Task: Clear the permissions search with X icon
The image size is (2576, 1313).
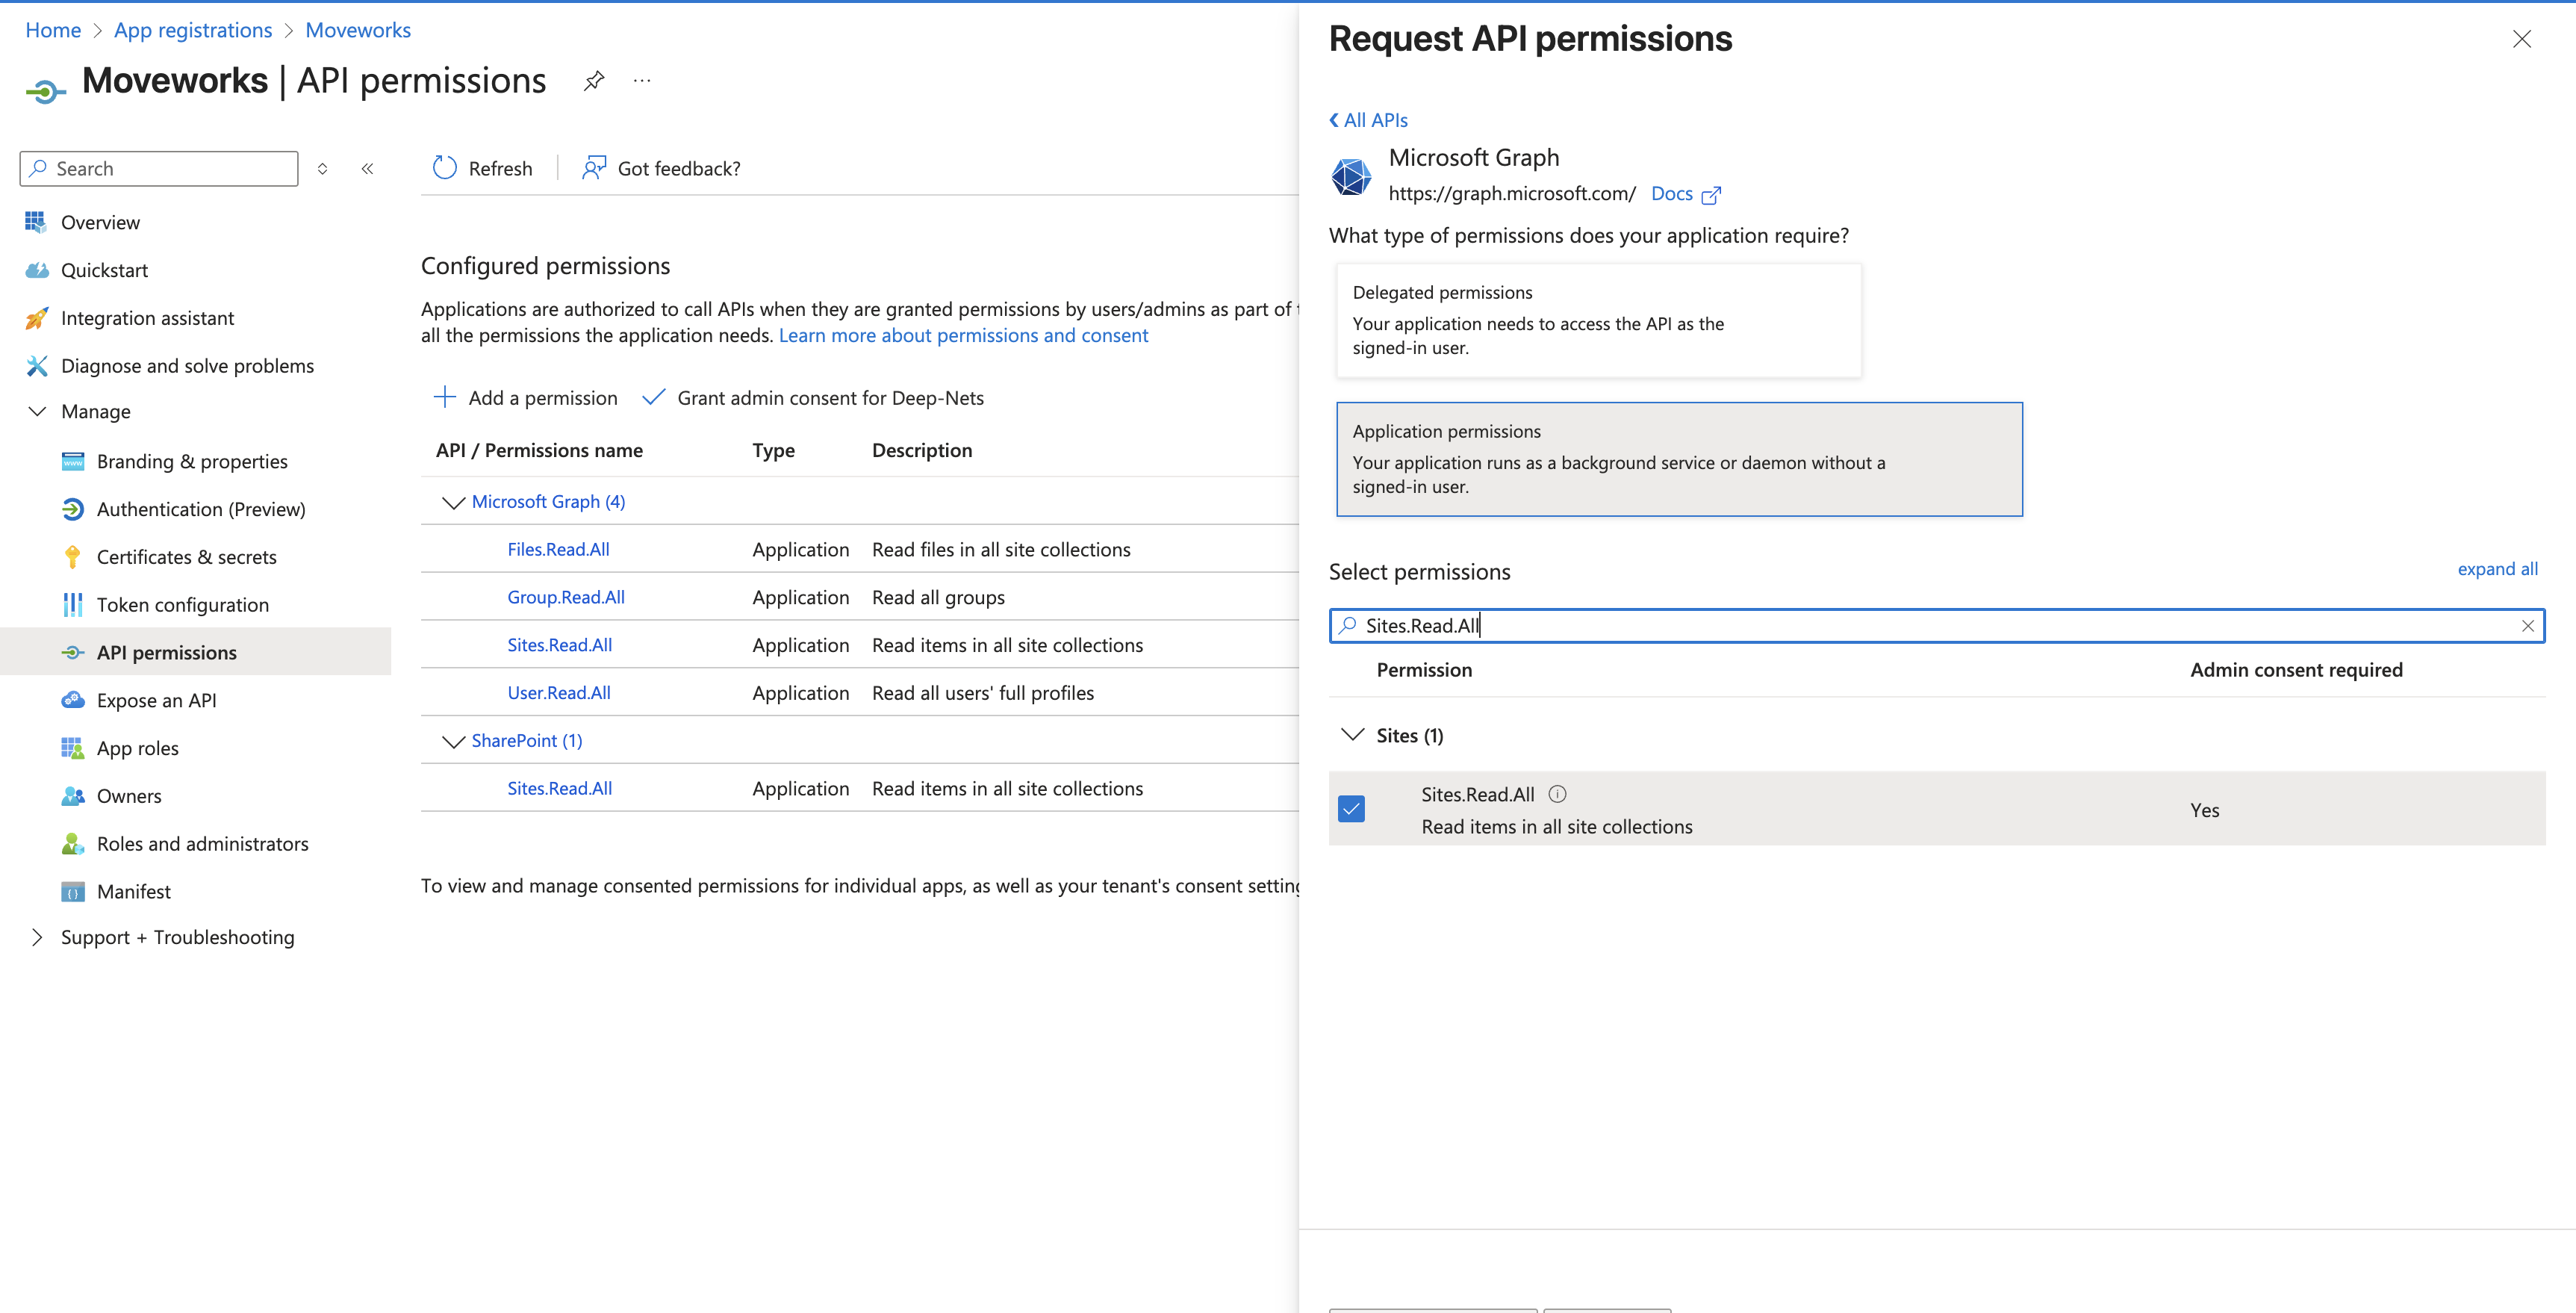Action: tap(2527, 626)
